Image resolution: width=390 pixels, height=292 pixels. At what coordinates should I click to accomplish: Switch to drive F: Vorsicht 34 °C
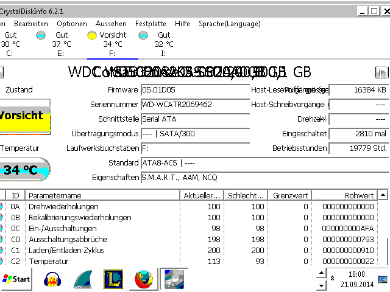pyautogui.click(x=113, y=44)
